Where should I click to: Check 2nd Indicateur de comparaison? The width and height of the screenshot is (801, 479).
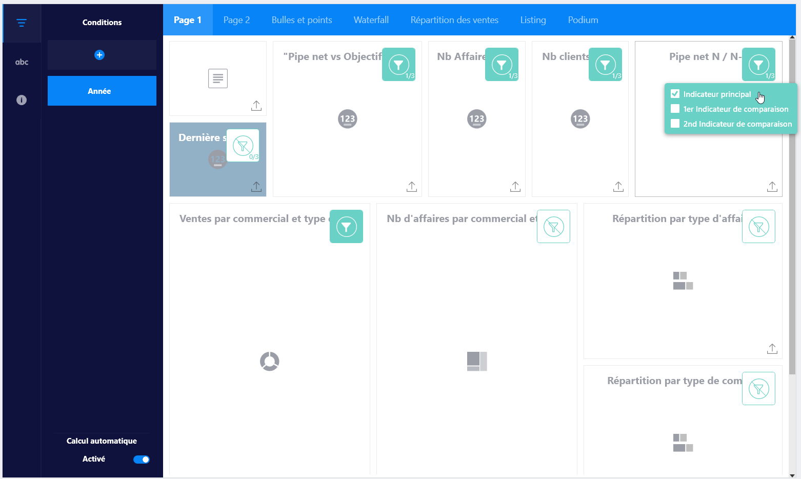coord(675,124)
